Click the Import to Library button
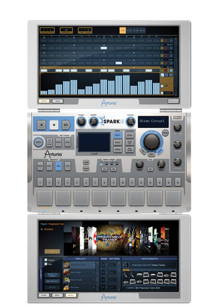The height and width of the screenshot is (307, 219). pyautogui.click(x=52, y=275)
